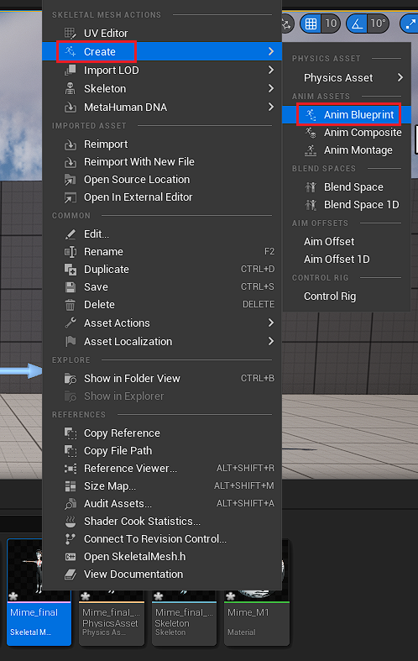The image size is (418, 661).
Task: Click the Save floppy disk icon
Action: (70, 287)
